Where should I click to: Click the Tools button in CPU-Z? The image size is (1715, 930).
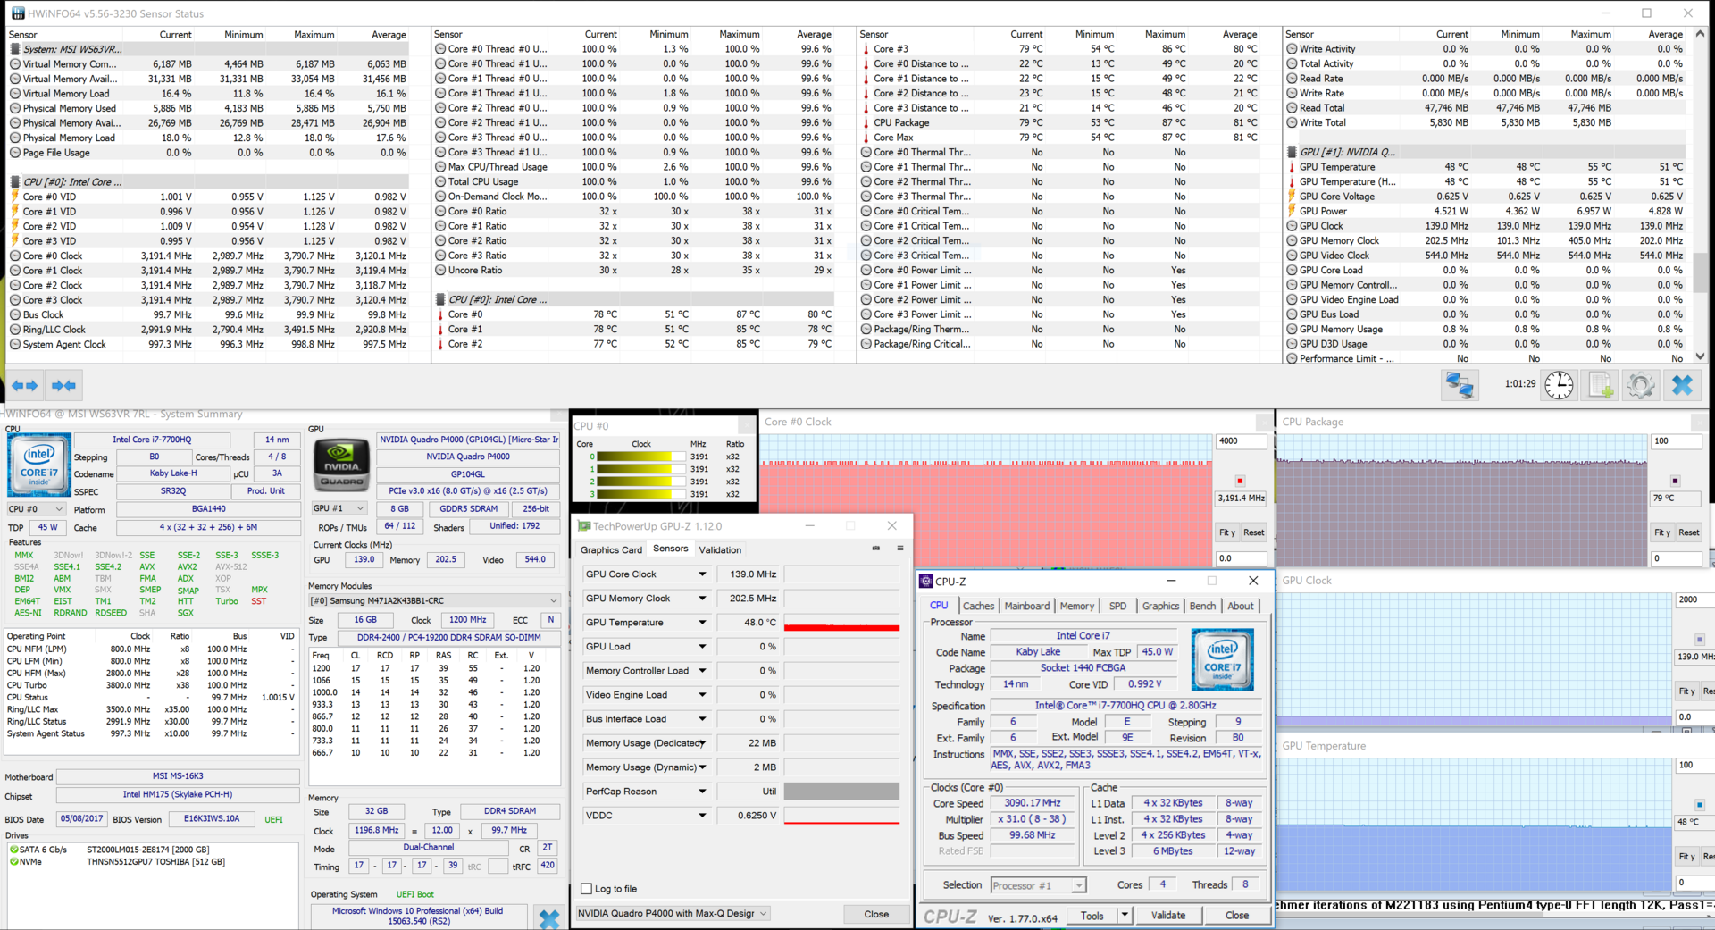[1092, 916]
